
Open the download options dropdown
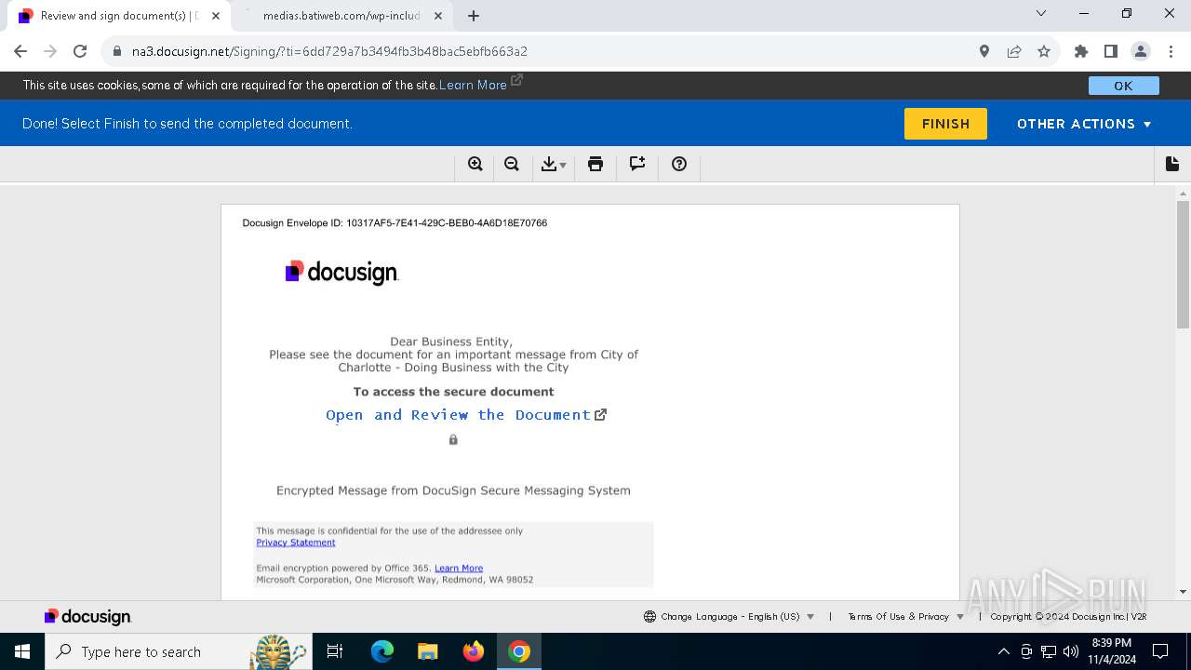click(x=553, y=165)
